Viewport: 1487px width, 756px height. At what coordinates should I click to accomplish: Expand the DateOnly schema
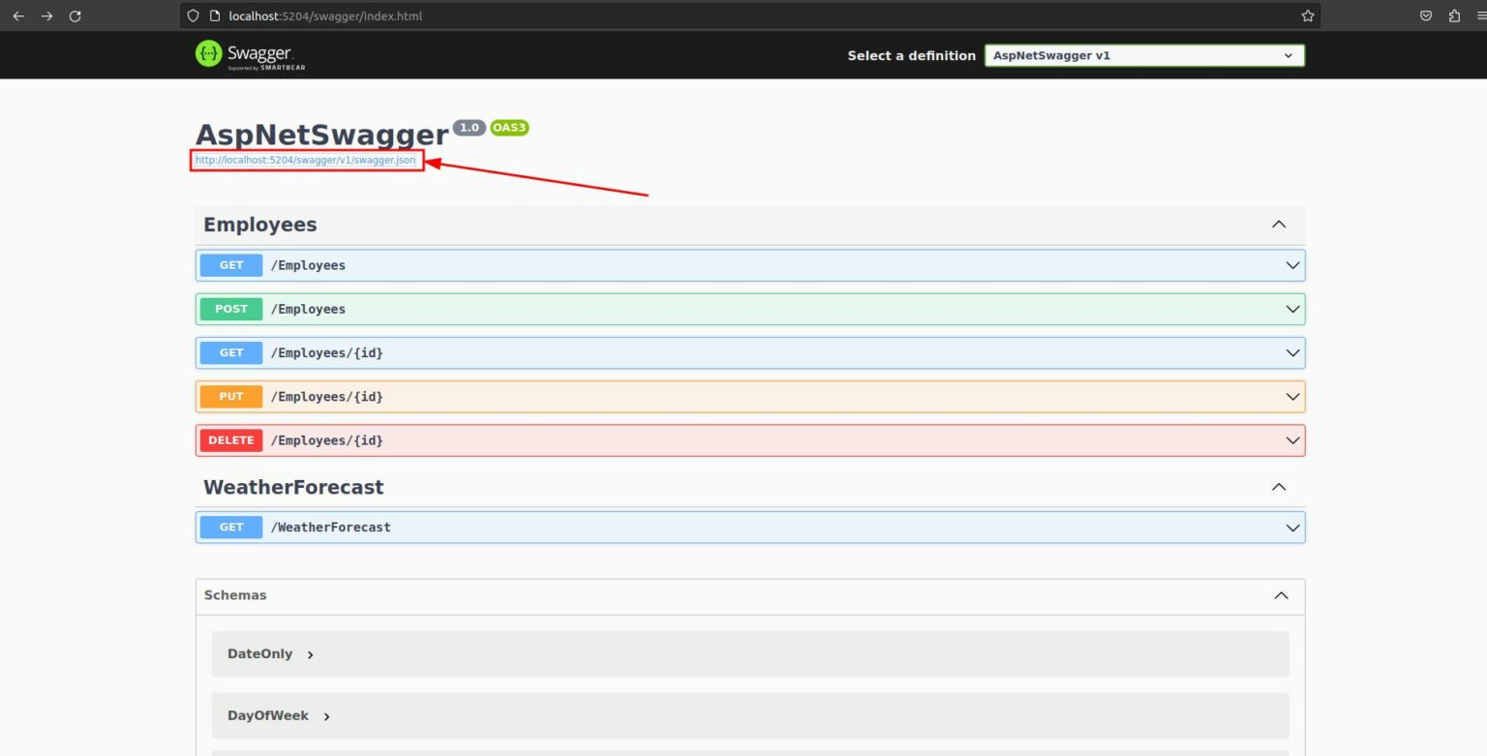coord(271,654)
